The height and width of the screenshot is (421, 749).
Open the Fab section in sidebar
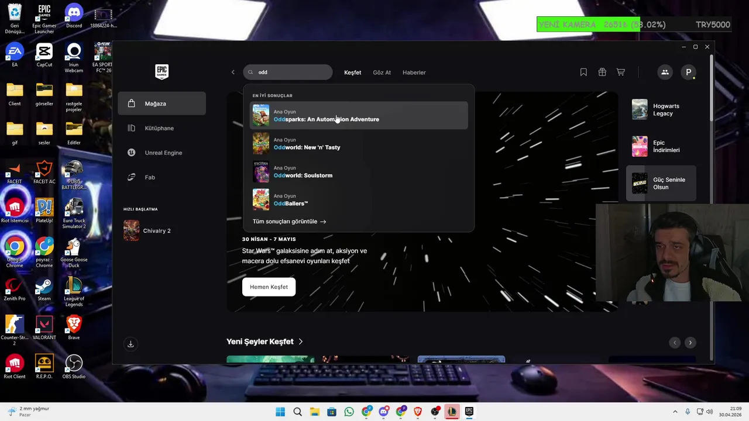tap(162, 177)
